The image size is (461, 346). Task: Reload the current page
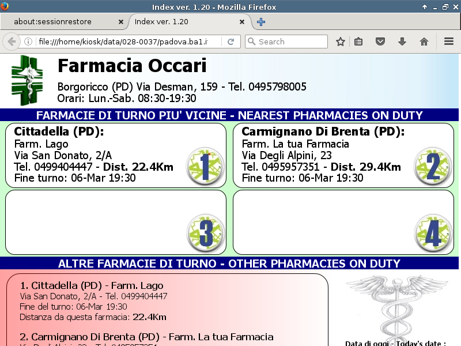[x=231, y=42]
